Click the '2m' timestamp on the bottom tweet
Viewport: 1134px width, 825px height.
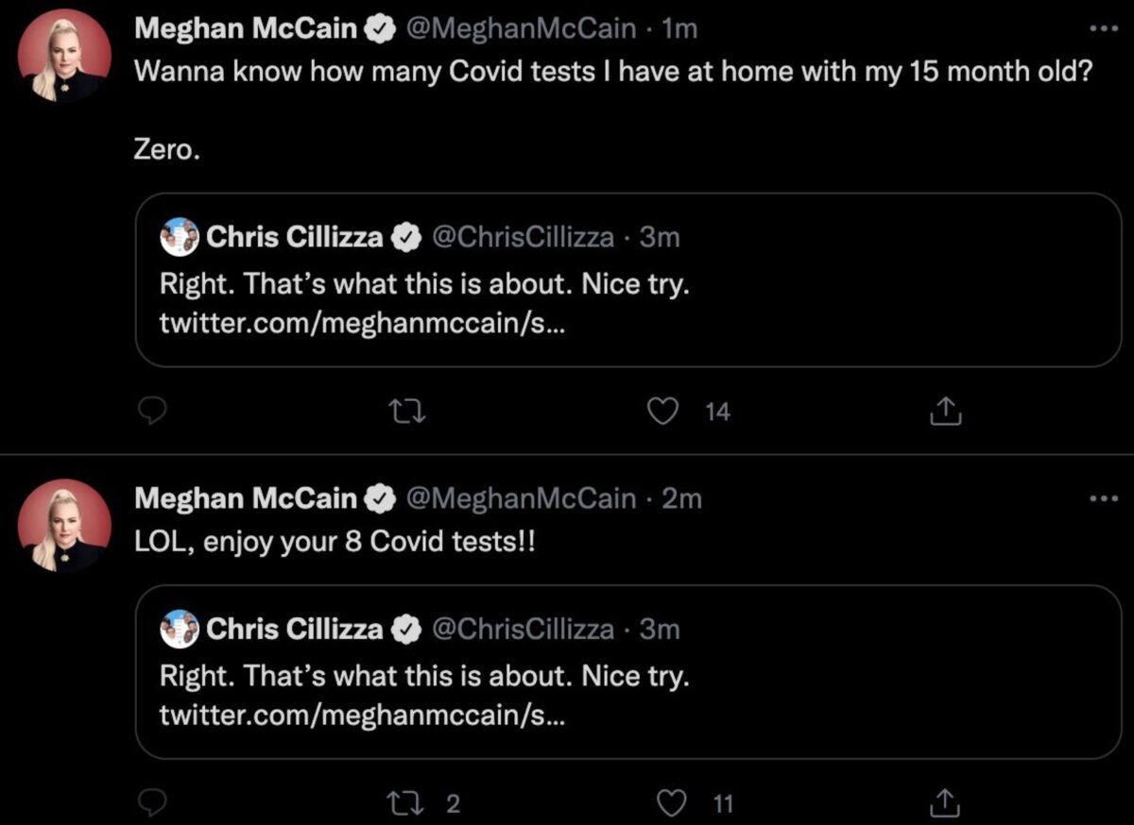(682, 498)
